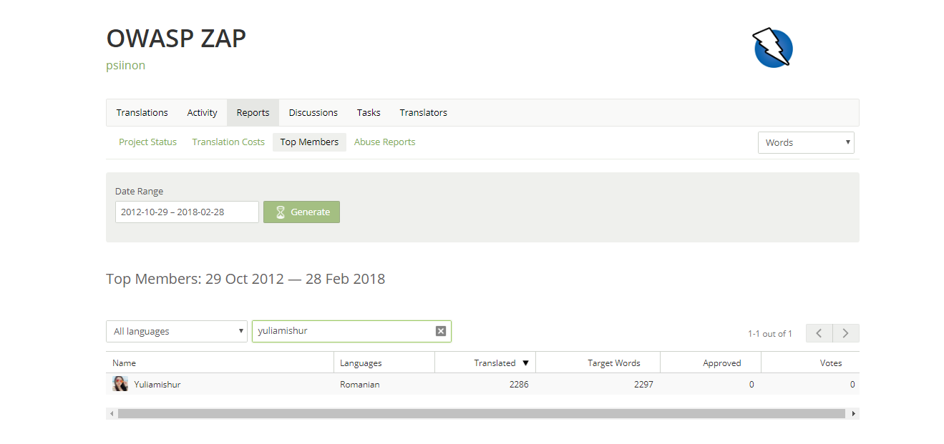944x444 pixels.
Task: Go to next results page
Action: [846, 333]
